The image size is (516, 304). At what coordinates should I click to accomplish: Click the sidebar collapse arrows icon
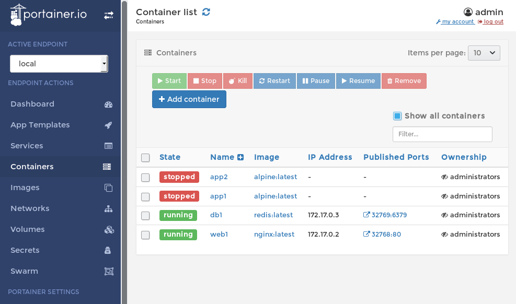tap(108, 16)
